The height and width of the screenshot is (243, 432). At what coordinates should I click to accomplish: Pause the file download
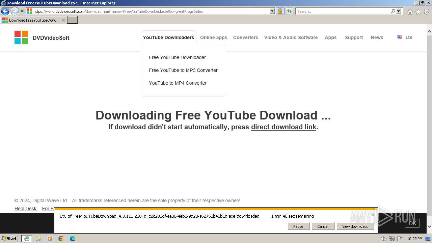click(x=298, y=226)
